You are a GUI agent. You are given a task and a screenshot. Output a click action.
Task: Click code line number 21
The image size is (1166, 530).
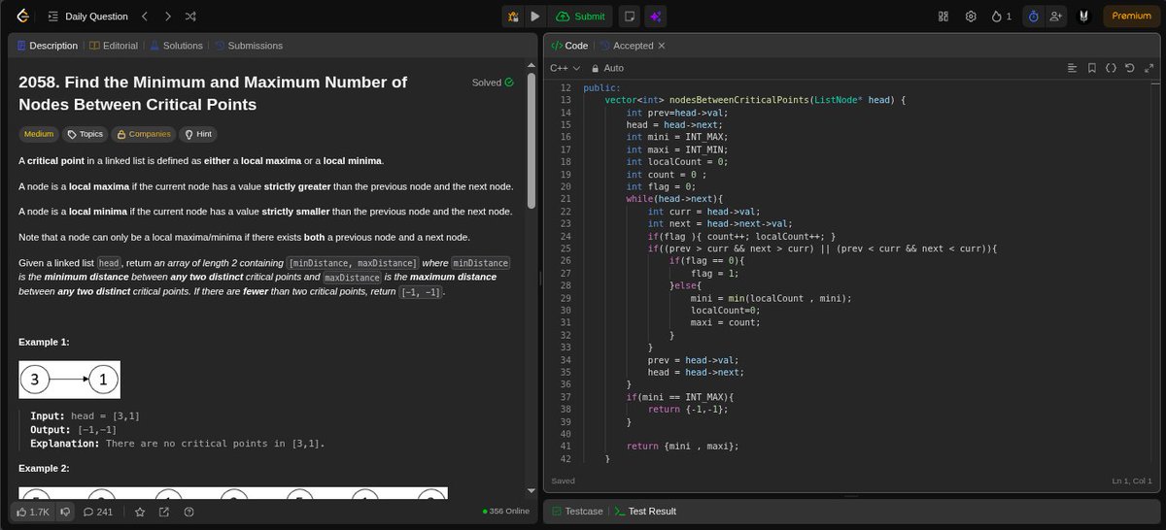pyautogui.click(x=566, y=198)
